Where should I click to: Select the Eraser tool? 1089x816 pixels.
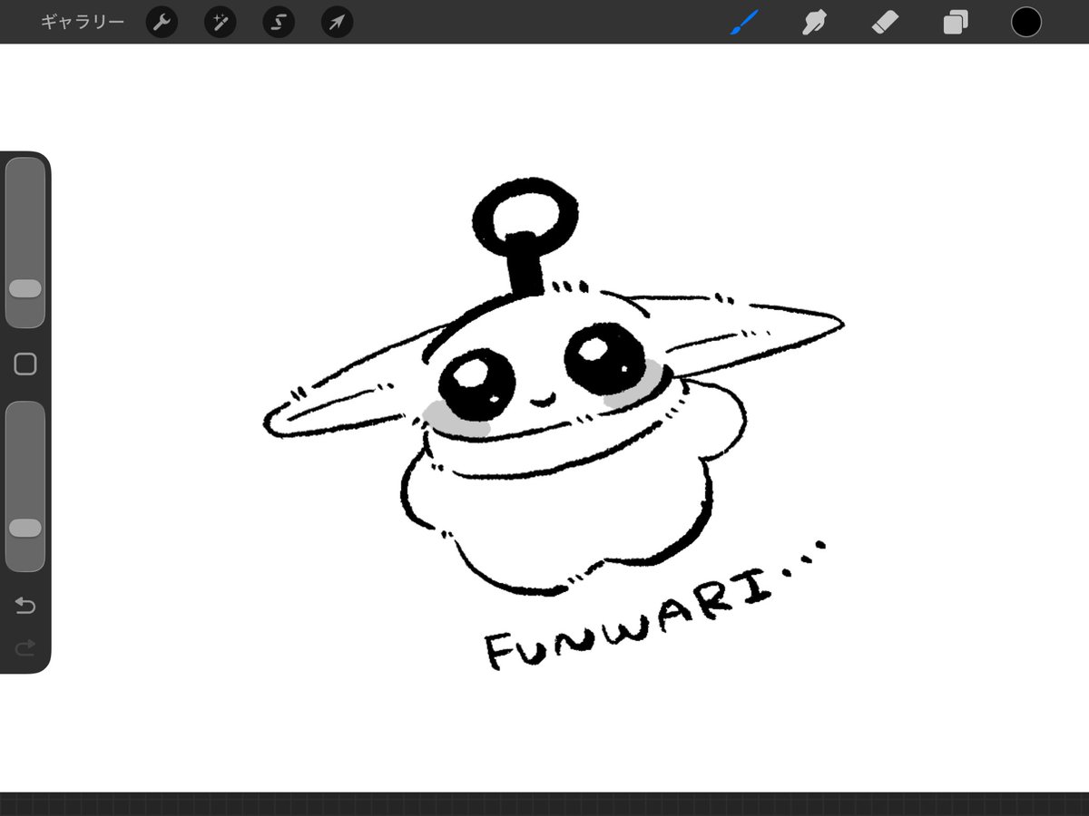pos(885,22)
